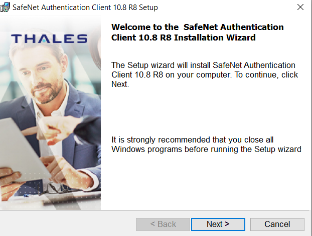The width and height of the screenshot is (312, 236).
Task: Click 'Installation Wizard' words in the heading
Action: point(215,37)
